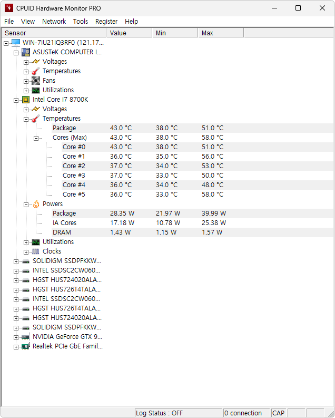The width and height of the screenshot is (335, 418).
Task: Click the Min column header
Action: pos(175,33)
